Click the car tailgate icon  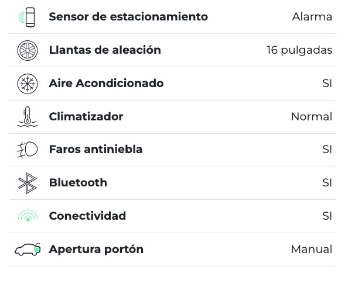tap(27, 250)
